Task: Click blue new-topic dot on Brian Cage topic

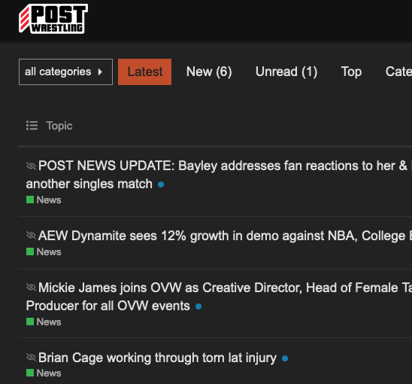Action: [x=285, y=358]
